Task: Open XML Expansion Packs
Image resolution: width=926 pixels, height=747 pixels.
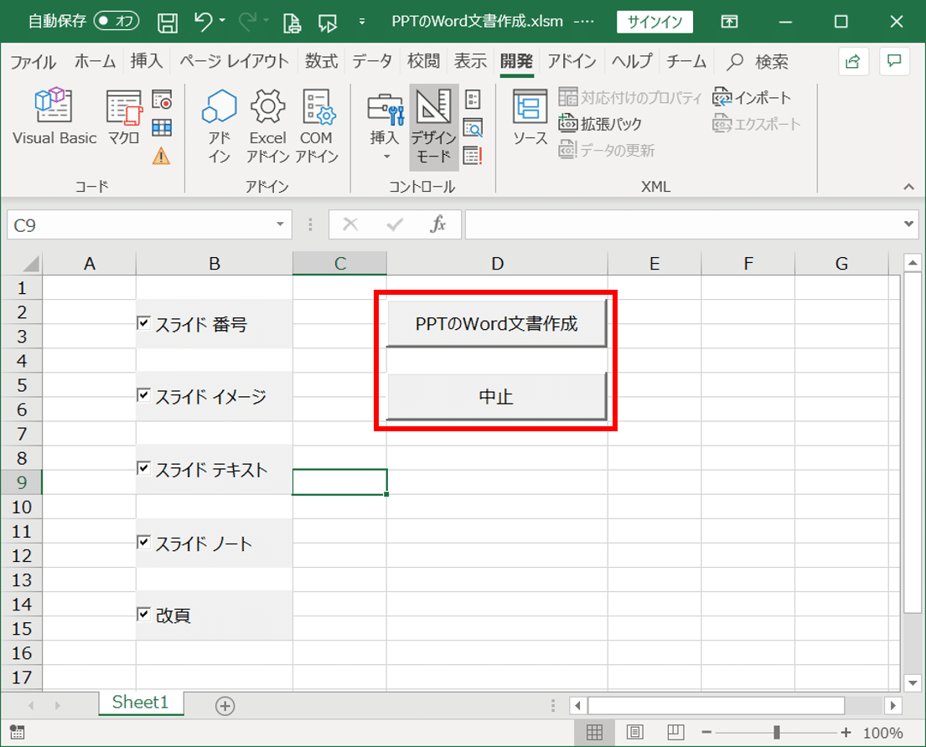Action: 600,124
